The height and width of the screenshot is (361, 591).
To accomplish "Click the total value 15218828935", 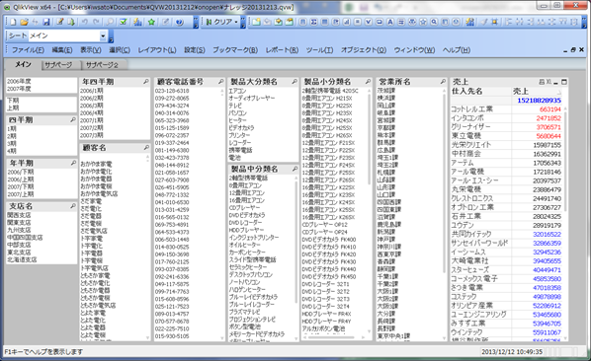I will [x=539, y=101].
